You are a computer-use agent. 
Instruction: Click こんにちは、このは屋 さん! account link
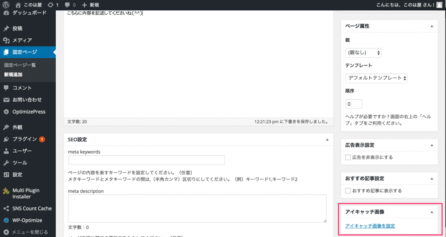(x=405, y=5)
